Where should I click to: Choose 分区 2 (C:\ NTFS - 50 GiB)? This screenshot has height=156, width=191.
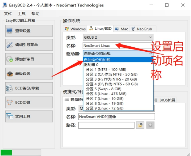point(118,74)
